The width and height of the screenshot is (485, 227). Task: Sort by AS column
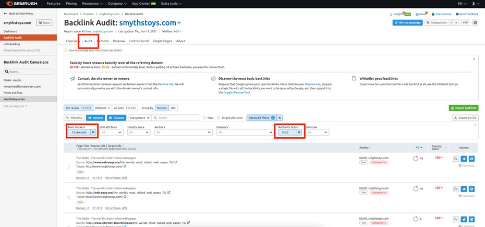[x=419, y=148]
